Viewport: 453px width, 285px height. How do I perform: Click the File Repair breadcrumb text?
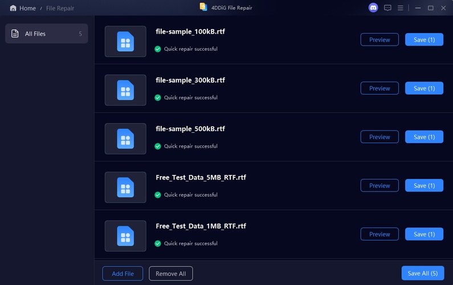[60, 8]
